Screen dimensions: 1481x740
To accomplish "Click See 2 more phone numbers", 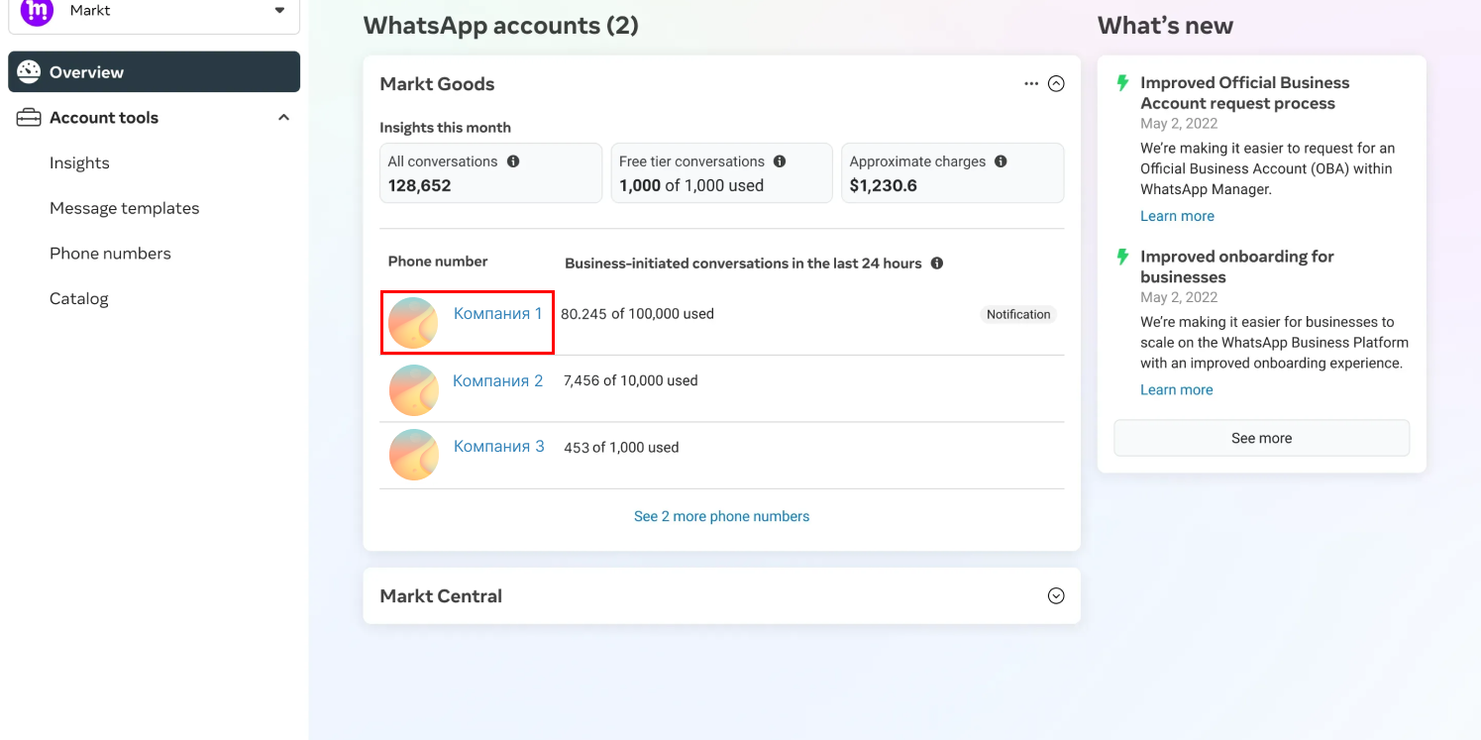I will pos(721,516).
